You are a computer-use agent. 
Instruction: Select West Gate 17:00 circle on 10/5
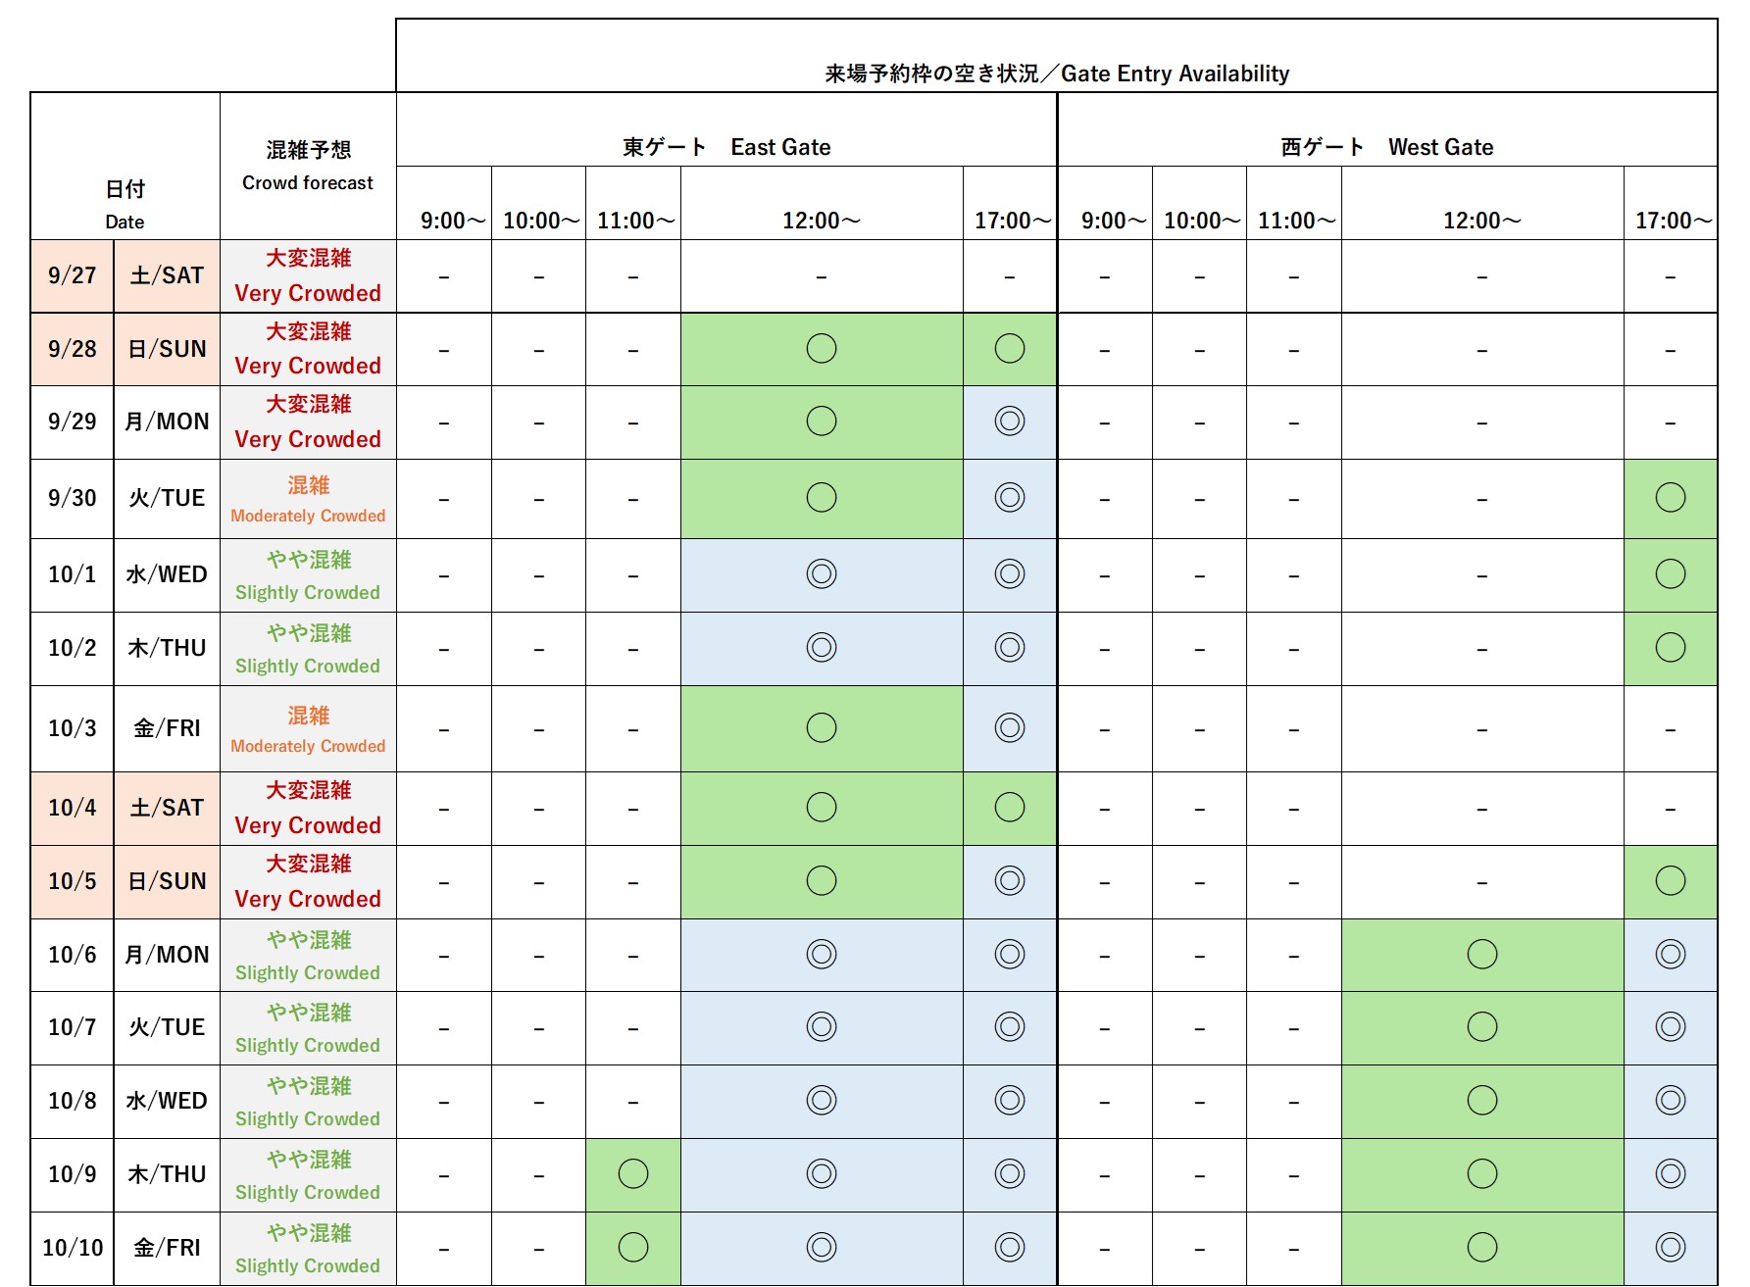tap(1670, 881)
